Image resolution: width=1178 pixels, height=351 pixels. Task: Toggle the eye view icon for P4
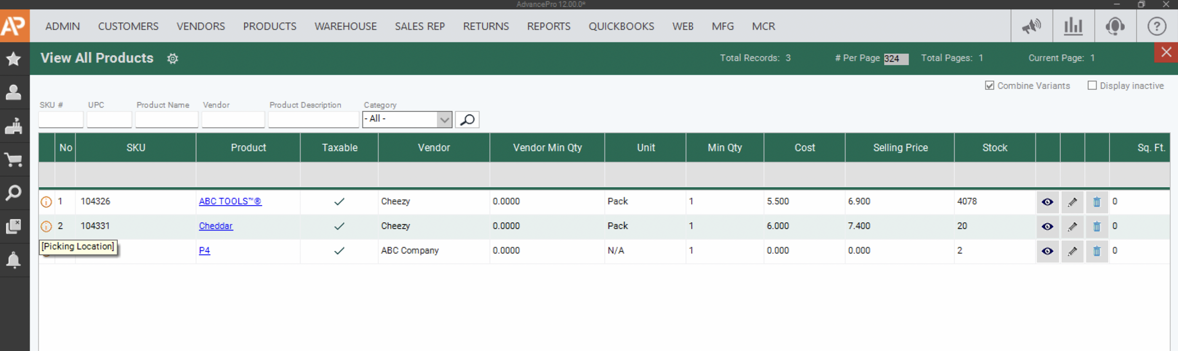1047,251
